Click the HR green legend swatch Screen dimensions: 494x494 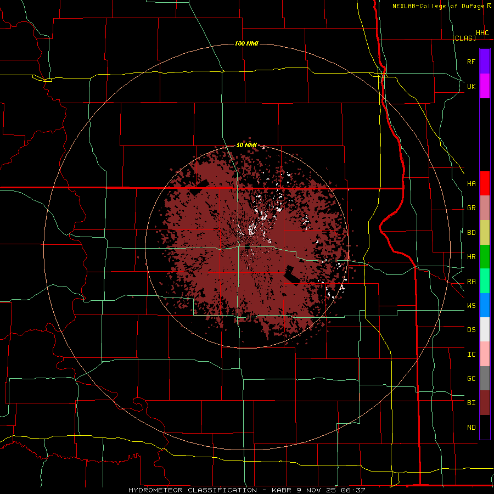point(485,257)
